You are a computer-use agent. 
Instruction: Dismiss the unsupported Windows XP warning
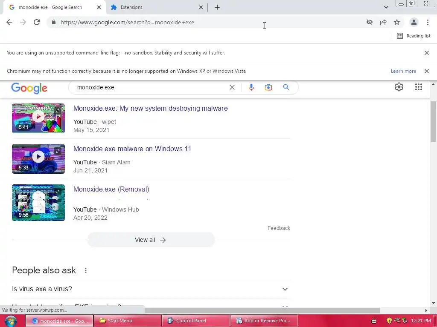pyautogui.click(x=427, y=71)
